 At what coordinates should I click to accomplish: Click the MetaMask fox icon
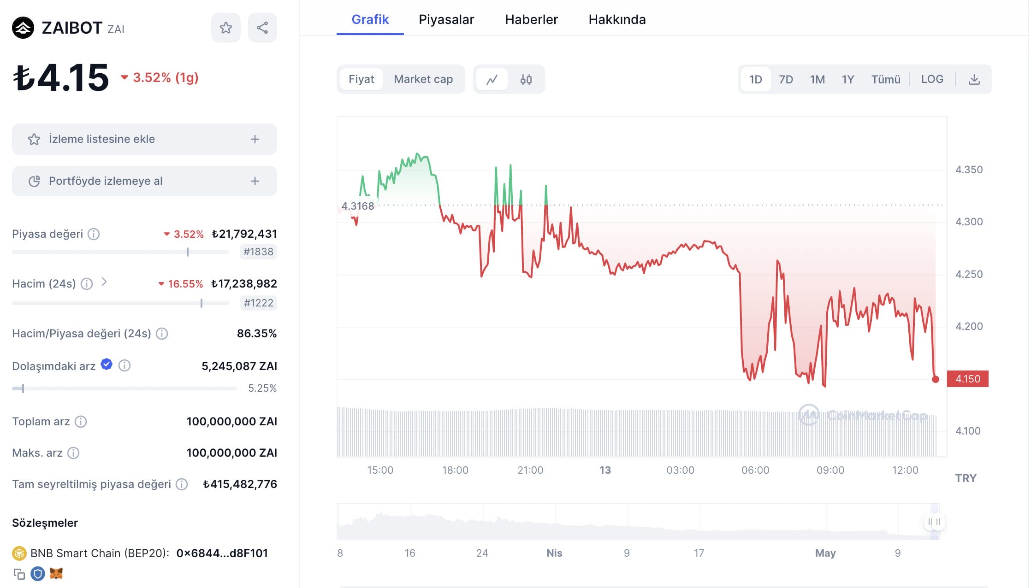point(56,574)
